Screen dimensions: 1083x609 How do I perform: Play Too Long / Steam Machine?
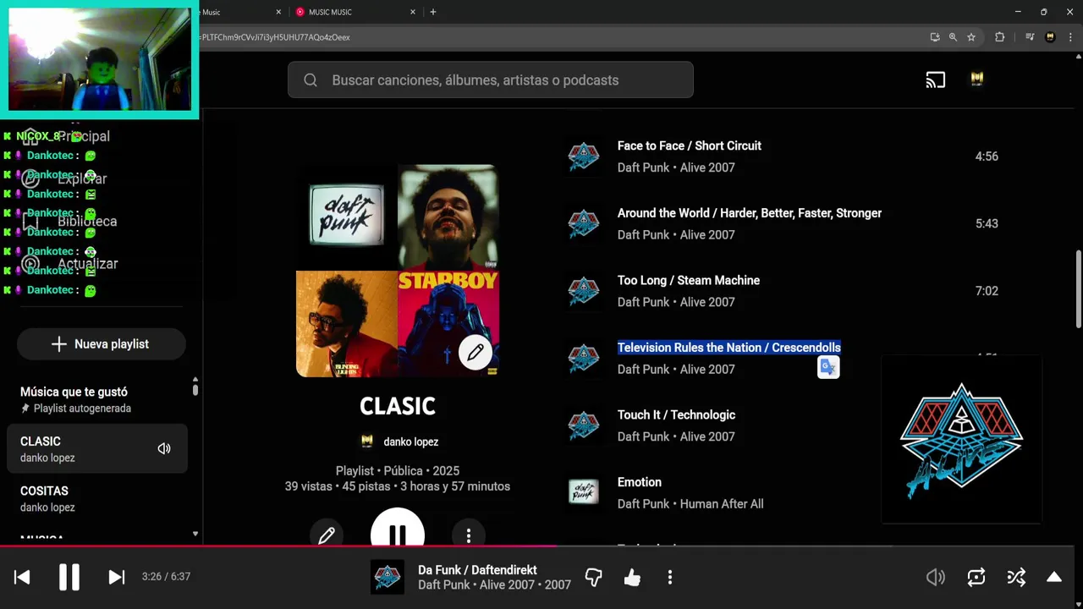pyautogui.click(x=689, y=280)
